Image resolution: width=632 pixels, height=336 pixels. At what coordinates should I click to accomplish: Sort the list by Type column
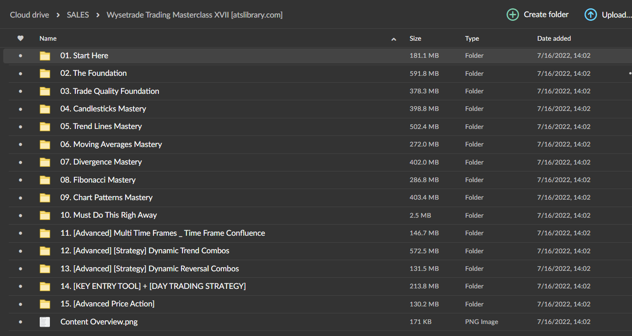(472, 39)
